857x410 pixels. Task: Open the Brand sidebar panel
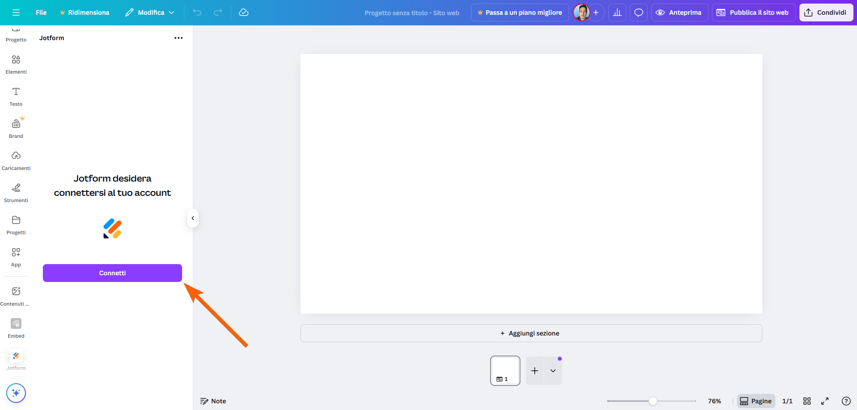(x=16, y=128)
